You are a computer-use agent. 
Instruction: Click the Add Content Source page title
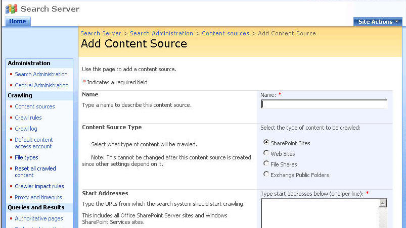134,44
